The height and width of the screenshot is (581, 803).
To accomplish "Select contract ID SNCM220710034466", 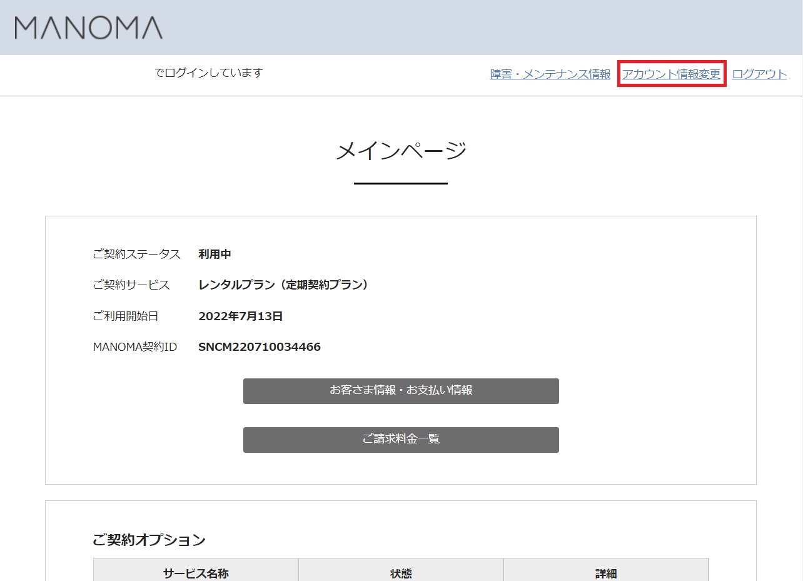I will (260, 346).
